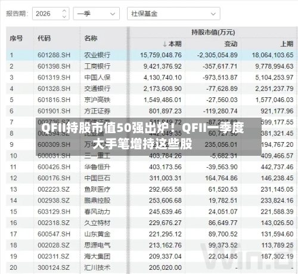
Task: Select the 春风动力 name cell
Action: click(97, 211)
